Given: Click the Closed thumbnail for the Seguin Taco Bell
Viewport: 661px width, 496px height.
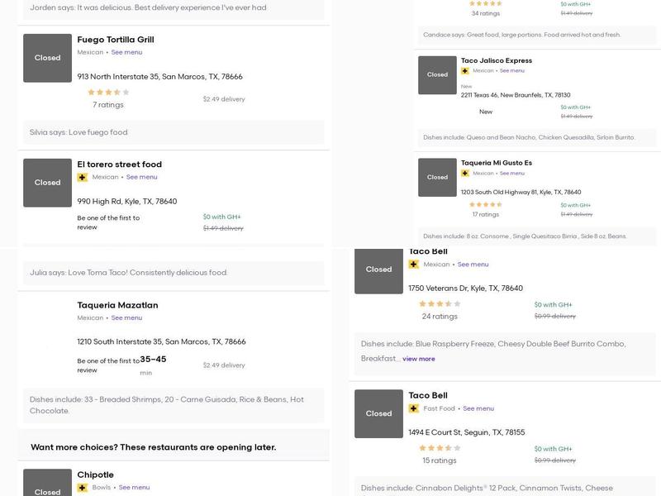Looking at the screenshot, I should click(378, 413).
